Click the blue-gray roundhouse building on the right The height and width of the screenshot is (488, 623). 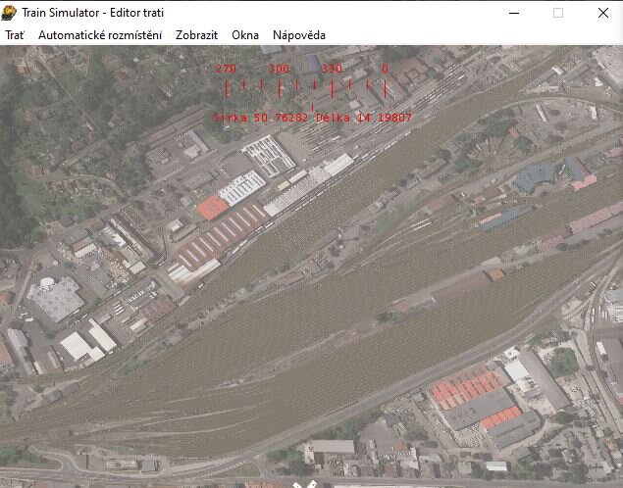pyautogui.click(x=535, y=177)
